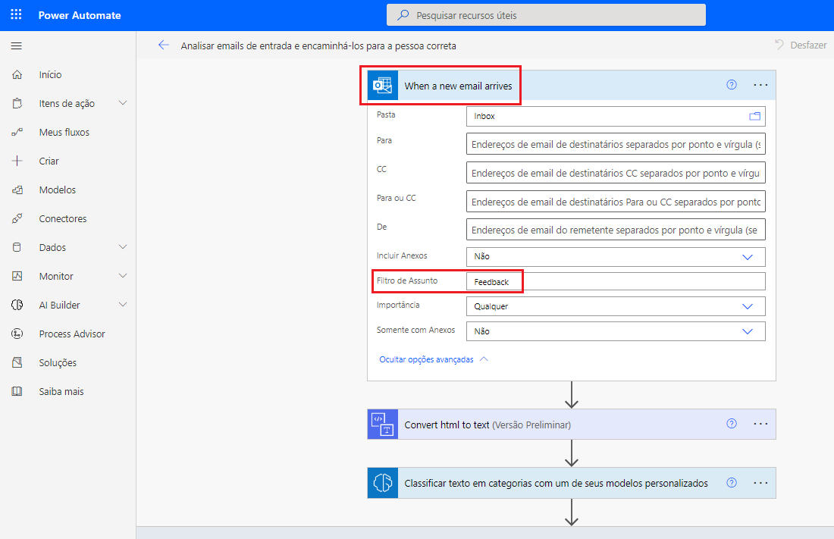Select Criar in the sidebar
This screenshot has height=539, width=834.
[49, 161]
